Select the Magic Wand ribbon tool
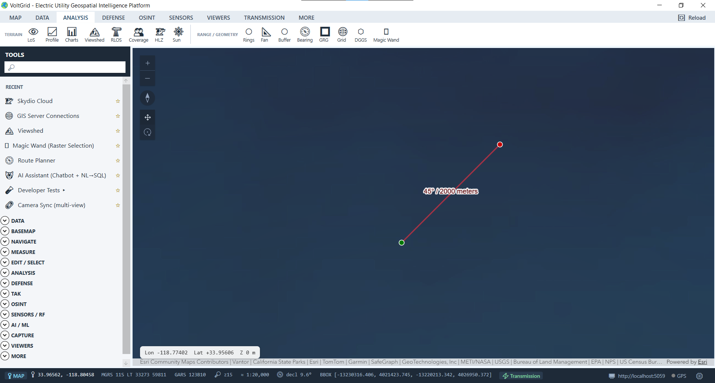The width and height of the screenshot is (715, 383). coord(386,35)
